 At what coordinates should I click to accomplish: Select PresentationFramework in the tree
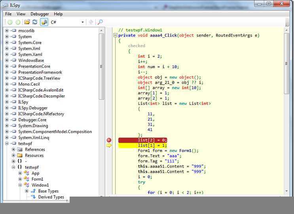click(40, 72)
